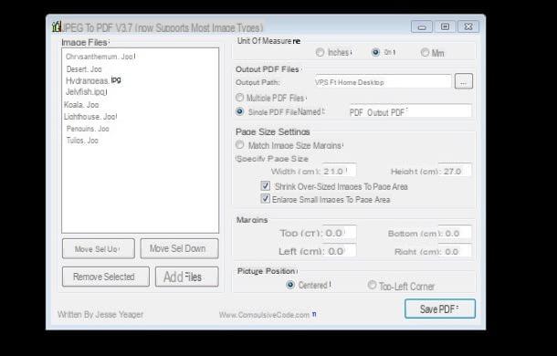Select Lighthouse.jpg in the image list
The height and width of the screenshot is (356, 557).
click(90, 117)
